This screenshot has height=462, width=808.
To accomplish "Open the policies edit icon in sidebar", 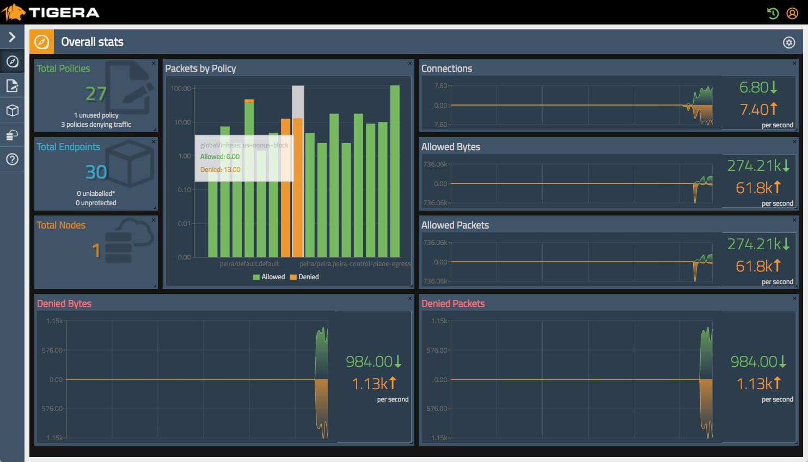I will (x=12, y=86).
